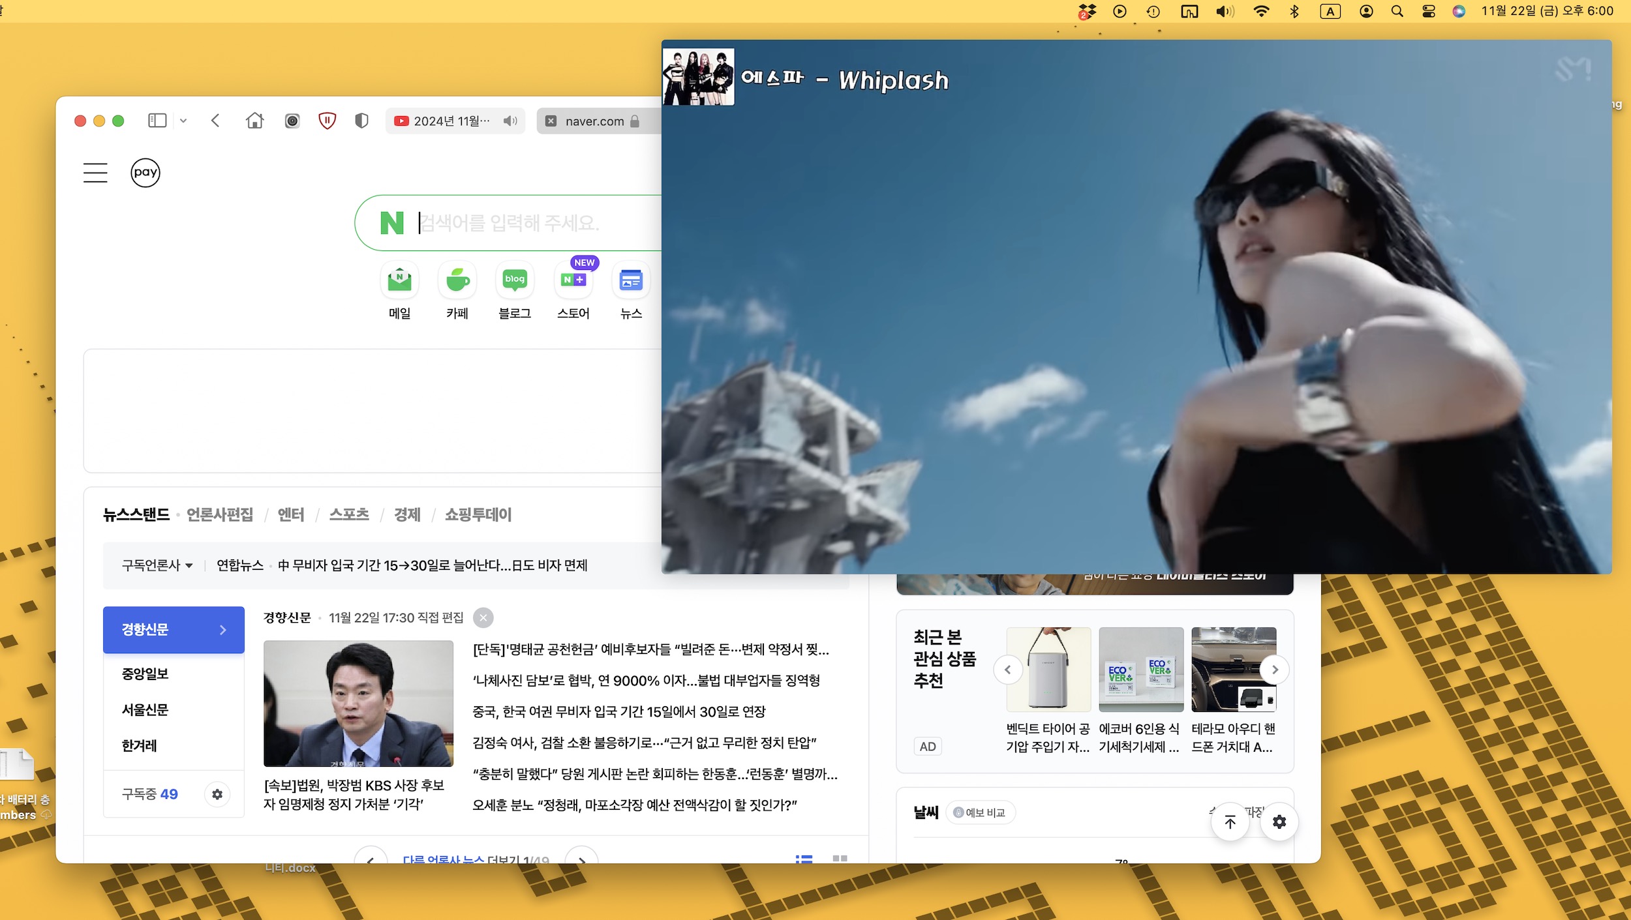Click the 구독중 49 subscription count

coord(149,794)
